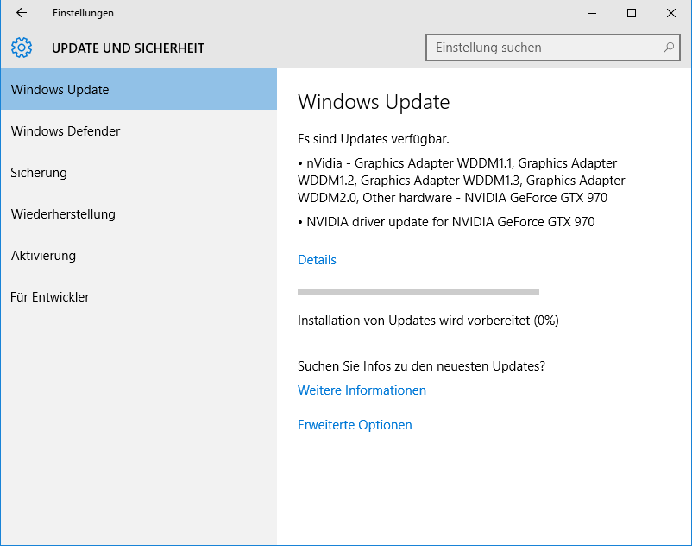Click the 'Einstellungen' window title
The image size is (692, 546).
point(83,13)
